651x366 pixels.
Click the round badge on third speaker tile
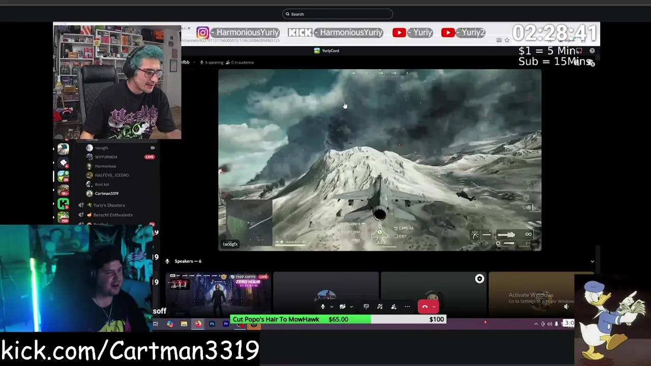coord(479,279)
